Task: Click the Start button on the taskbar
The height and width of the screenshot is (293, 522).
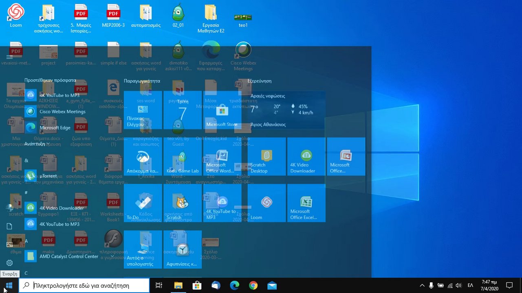Action: pos(9,286)
